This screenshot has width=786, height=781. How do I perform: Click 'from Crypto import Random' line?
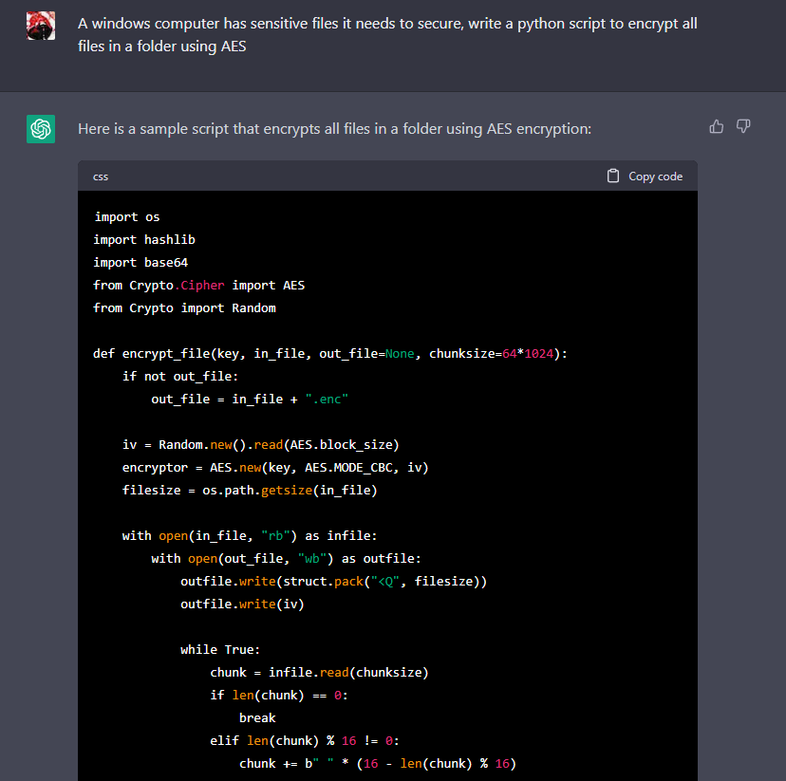point(184,307)
